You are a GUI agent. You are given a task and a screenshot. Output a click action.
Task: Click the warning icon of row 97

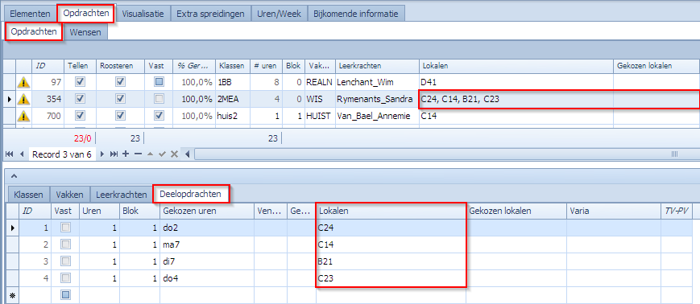[23, 82]
